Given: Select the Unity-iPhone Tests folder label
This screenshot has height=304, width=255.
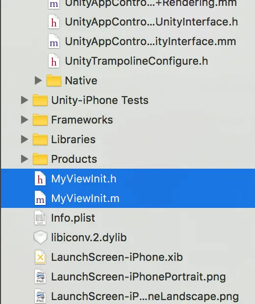Looking at the screenshot, I should [100, 100].
